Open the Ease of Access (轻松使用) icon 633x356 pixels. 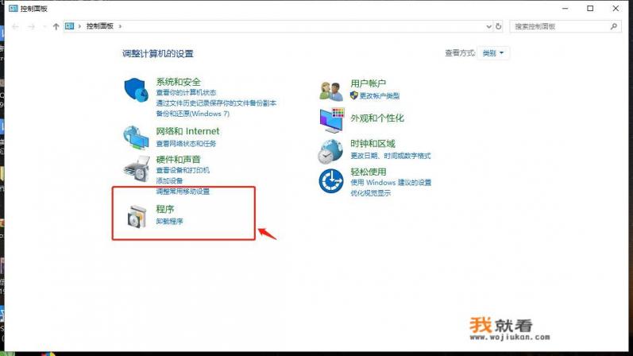tap(330, 181)
